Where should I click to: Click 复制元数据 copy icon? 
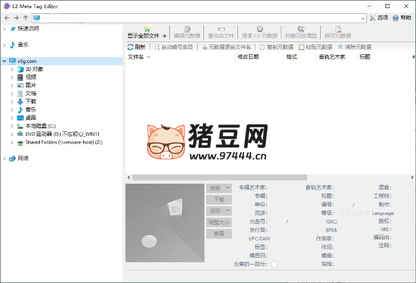(x=262, y=47)
